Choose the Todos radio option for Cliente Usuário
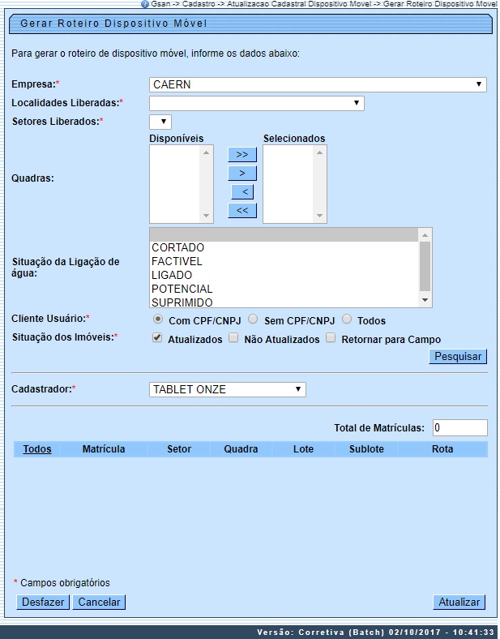500x639 pixels. 348,319
